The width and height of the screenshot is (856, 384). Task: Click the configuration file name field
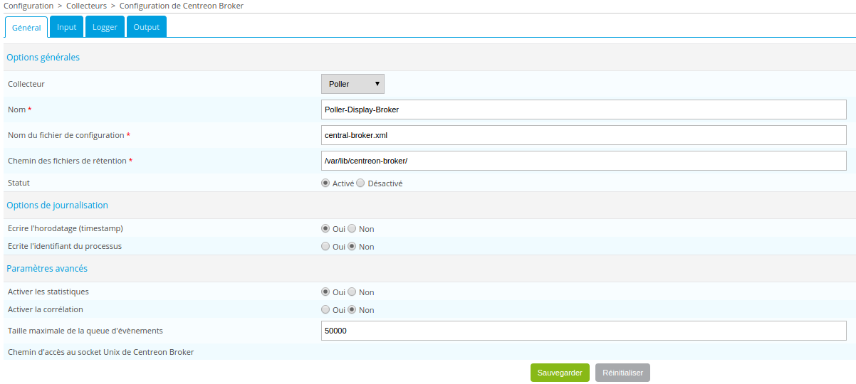coord(584,135)
